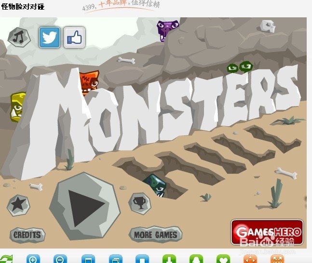The width and height of the screenshot is (312, 263).
Task: Open the star ratings stone button
Action: click(x=18, y=205)
